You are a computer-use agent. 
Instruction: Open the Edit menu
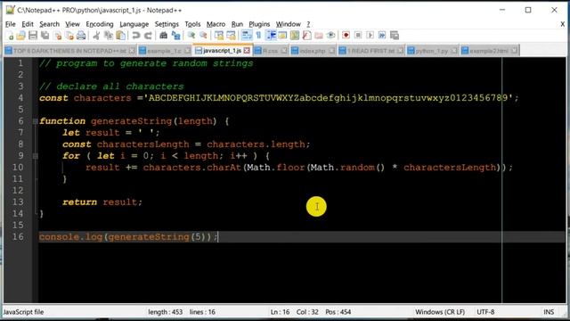click(x=28, y=24)
